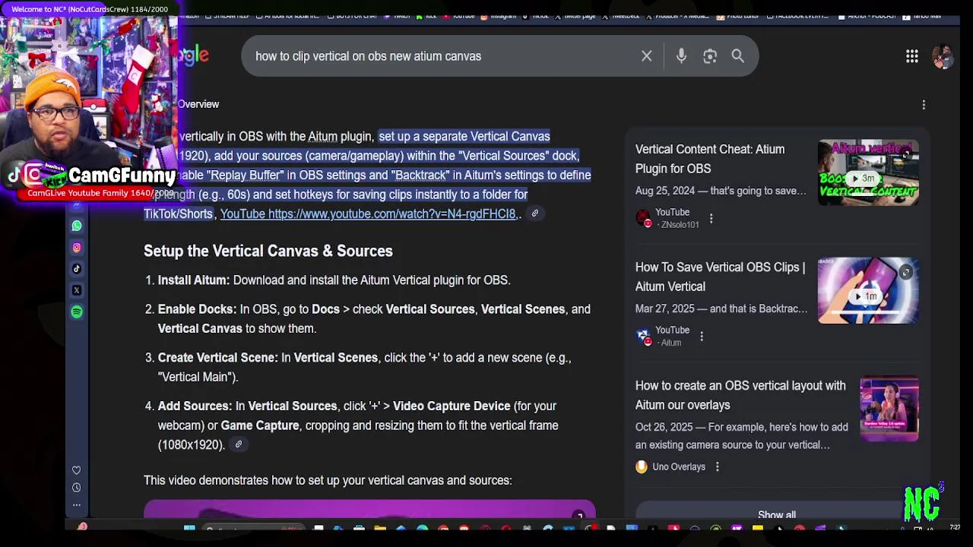
Task: Open Google Lens image search icon
Action: [710, 56]
